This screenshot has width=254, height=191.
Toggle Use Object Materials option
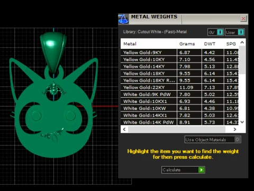tap(213, 140)
